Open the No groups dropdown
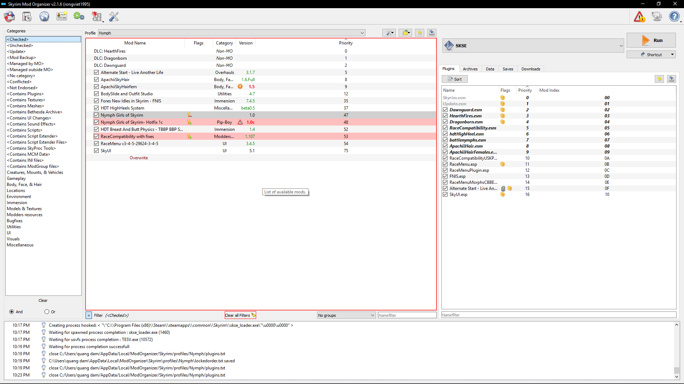The height and width of the screenshot is (384, 684). coord(346,315)
